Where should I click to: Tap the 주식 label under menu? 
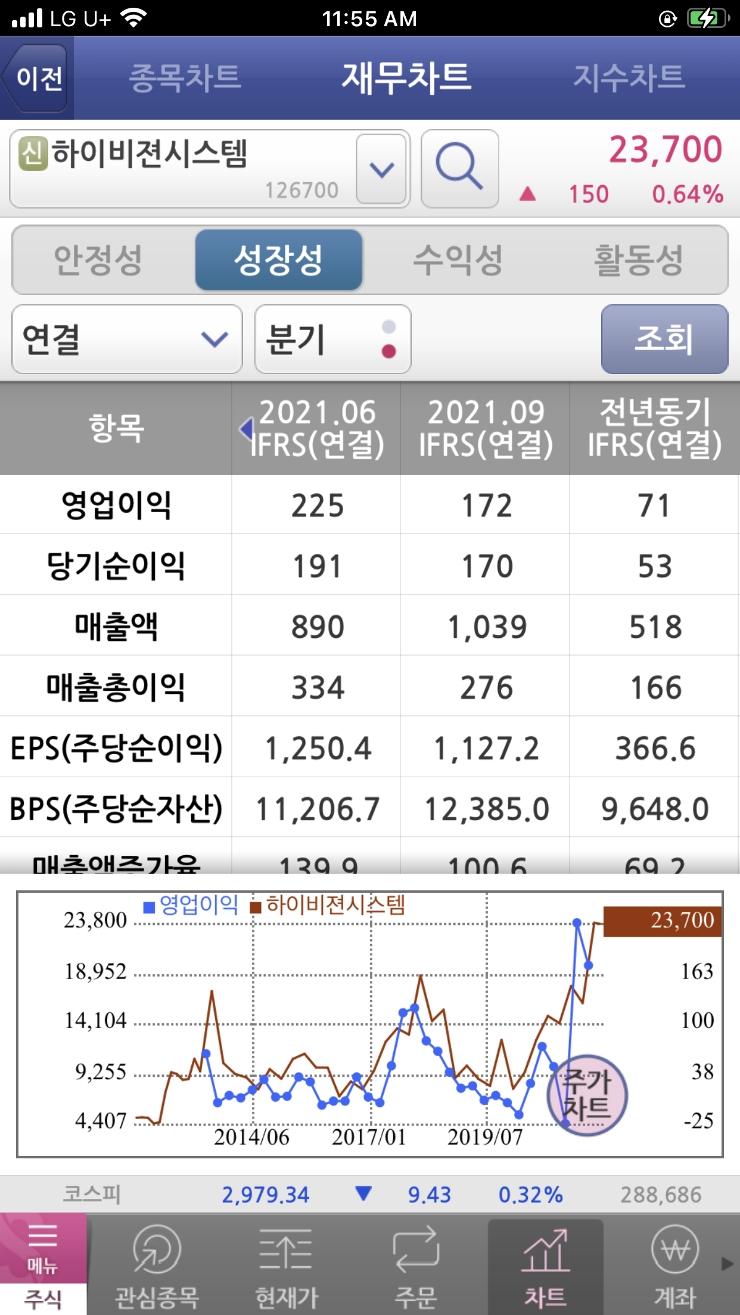pyautogui.click(x=43, y=1299)
